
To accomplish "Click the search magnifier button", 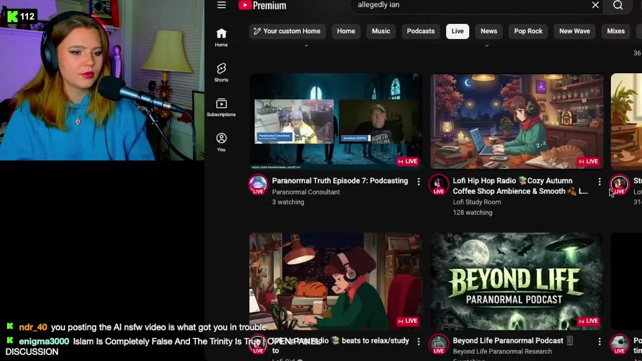I will 618,5.
